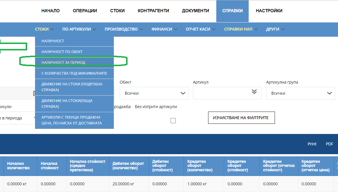
Task: Expand the ПО АРТИКУЛИ submenu
Action: click(79, 29)
